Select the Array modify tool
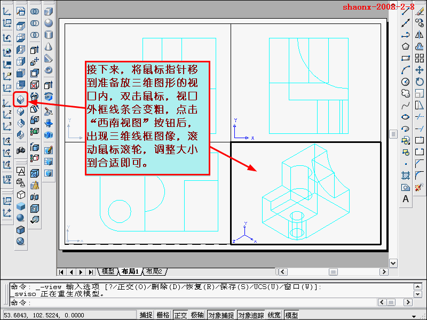This screenshot has width=427, height=320. tap(420, 58)
